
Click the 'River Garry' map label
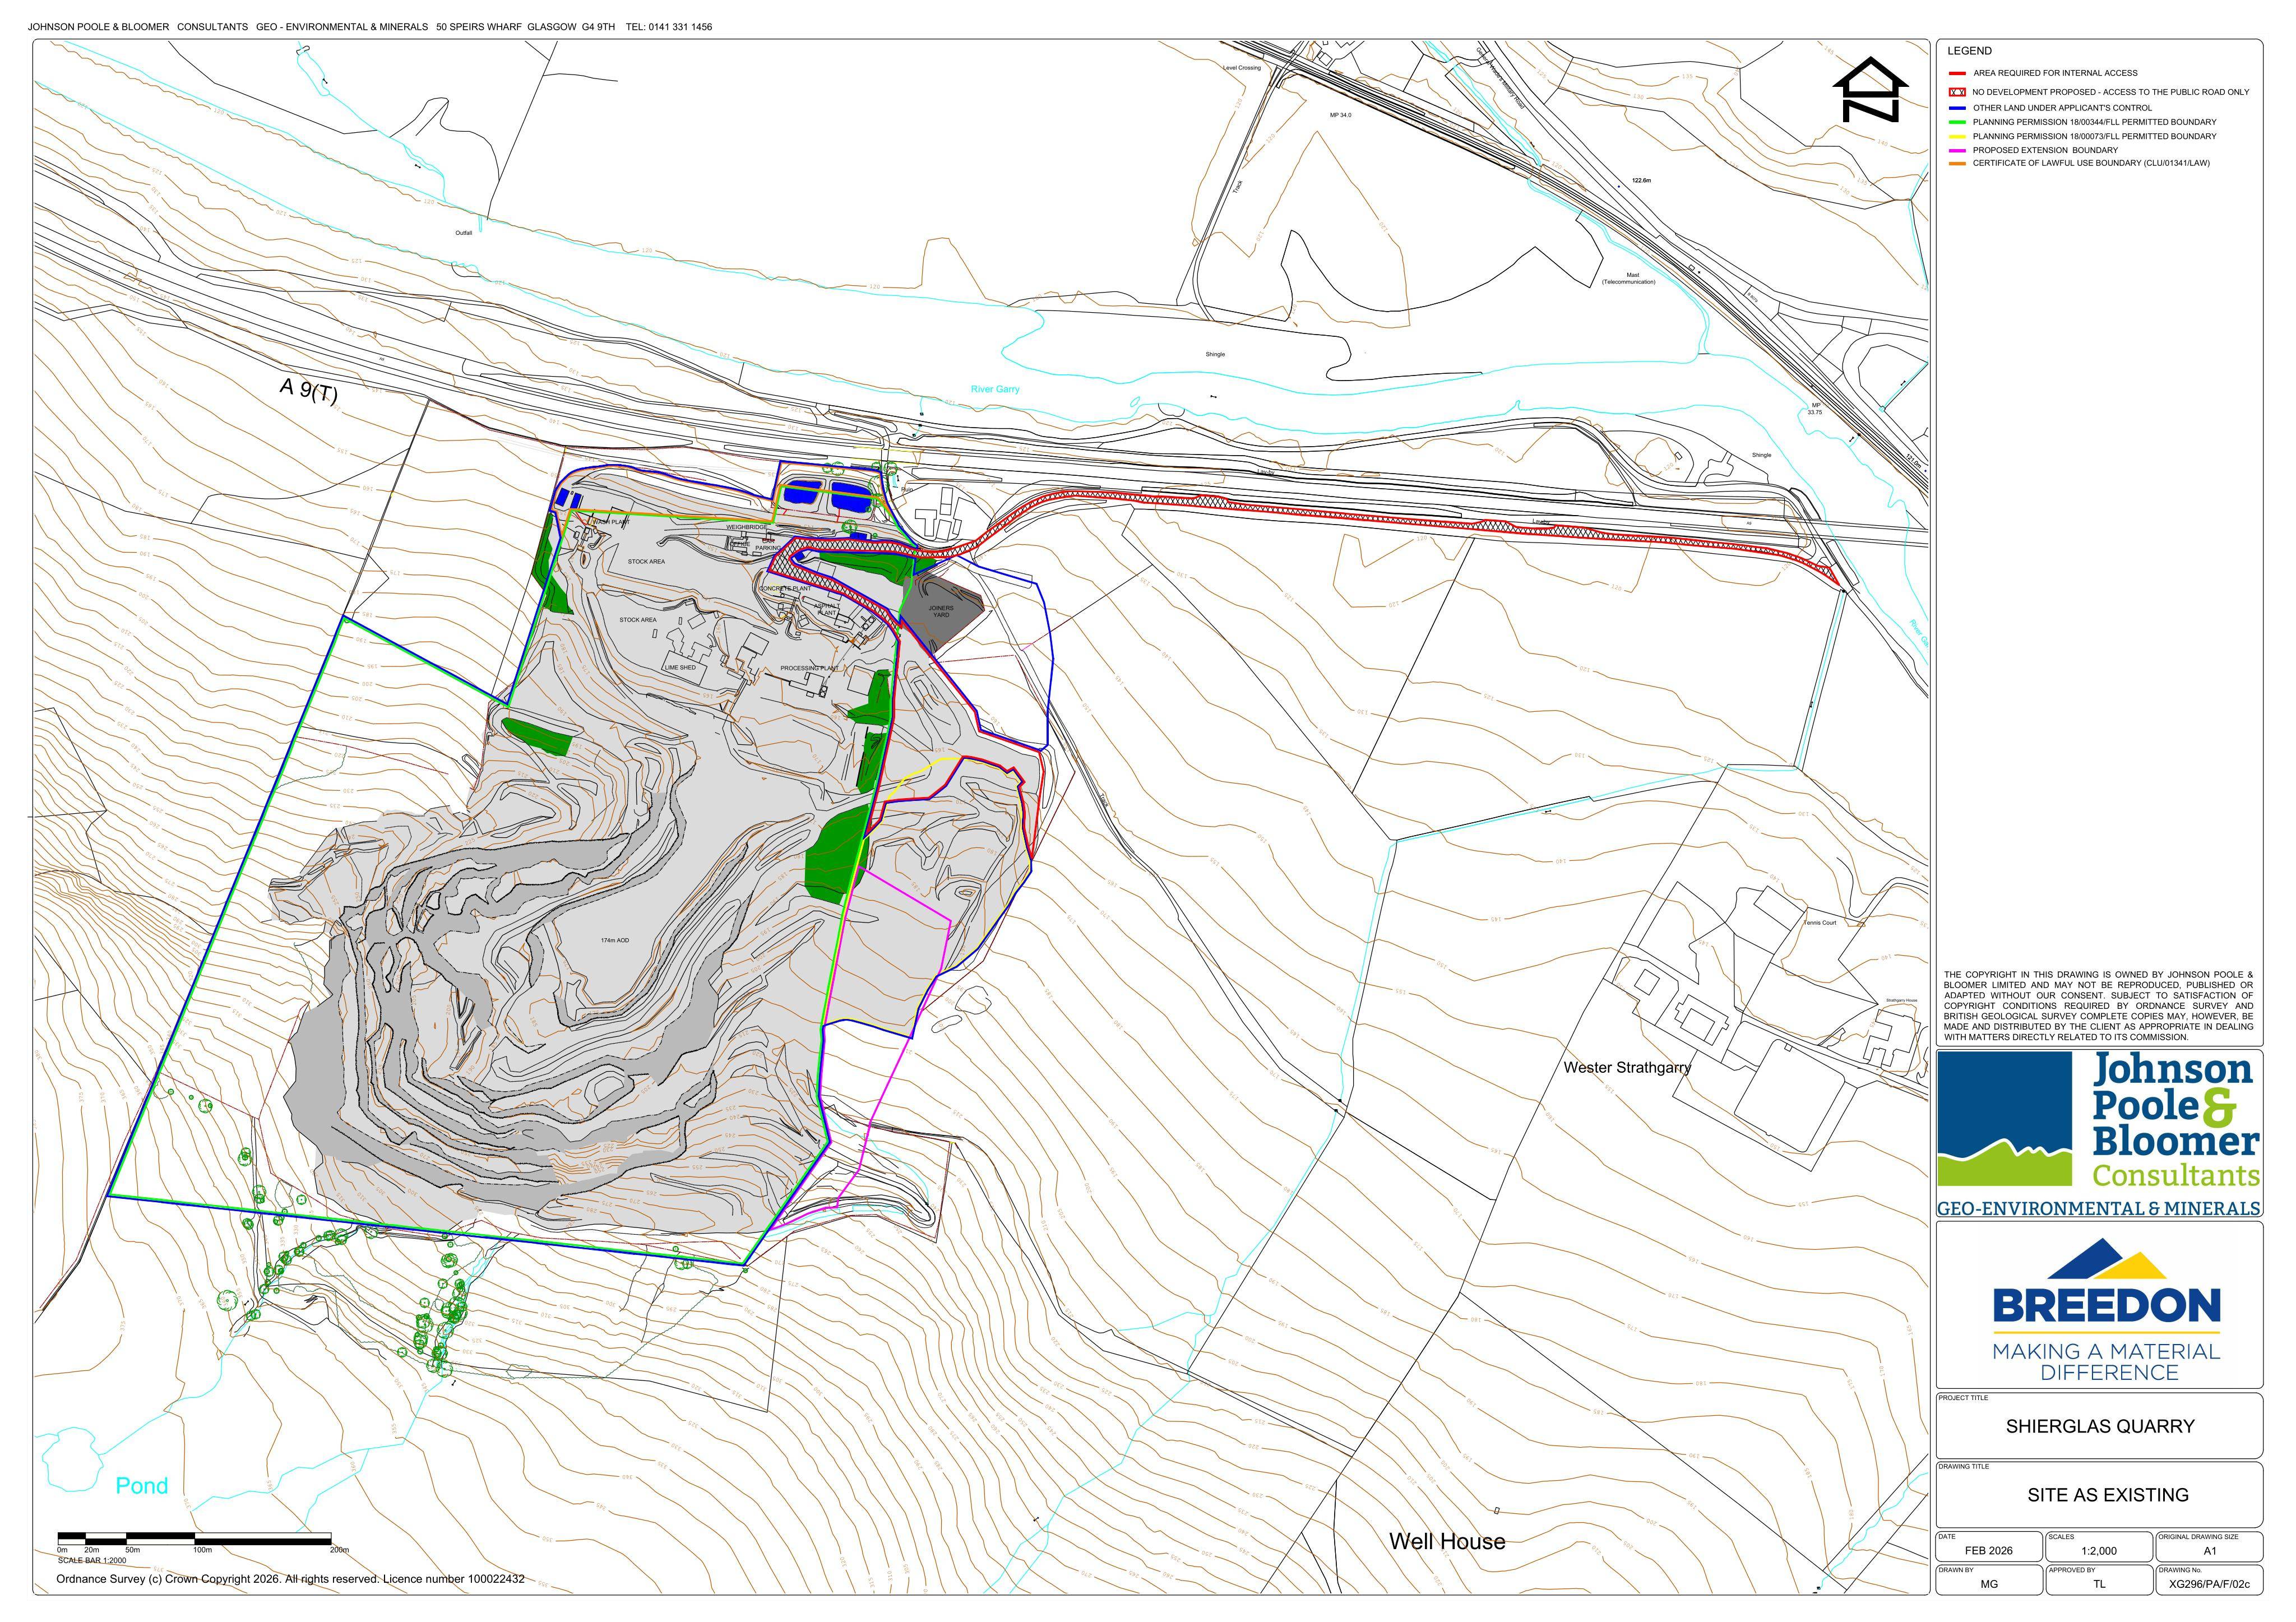tap(995, 389)
